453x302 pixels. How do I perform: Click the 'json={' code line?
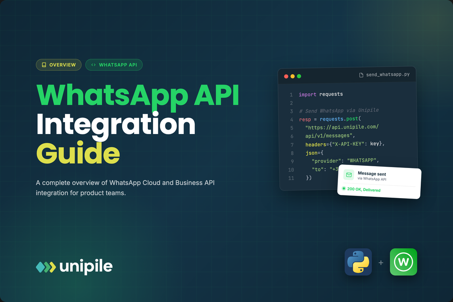coord(315,153)
